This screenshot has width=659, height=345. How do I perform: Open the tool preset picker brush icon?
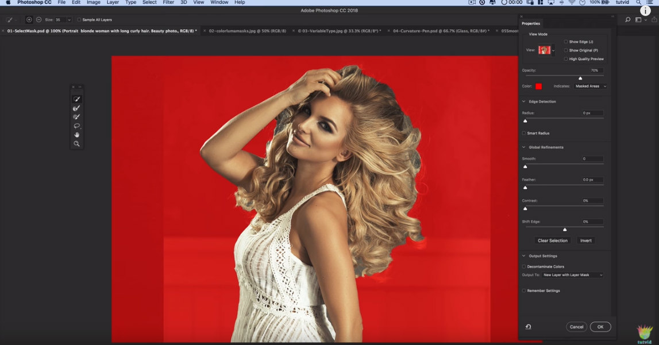coord(9,19)
